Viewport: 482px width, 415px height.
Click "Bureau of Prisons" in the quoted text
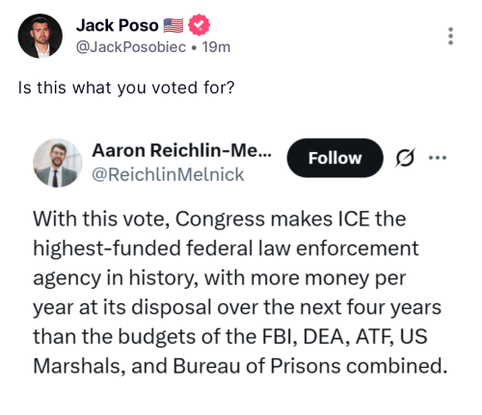[x=256, y=366]
